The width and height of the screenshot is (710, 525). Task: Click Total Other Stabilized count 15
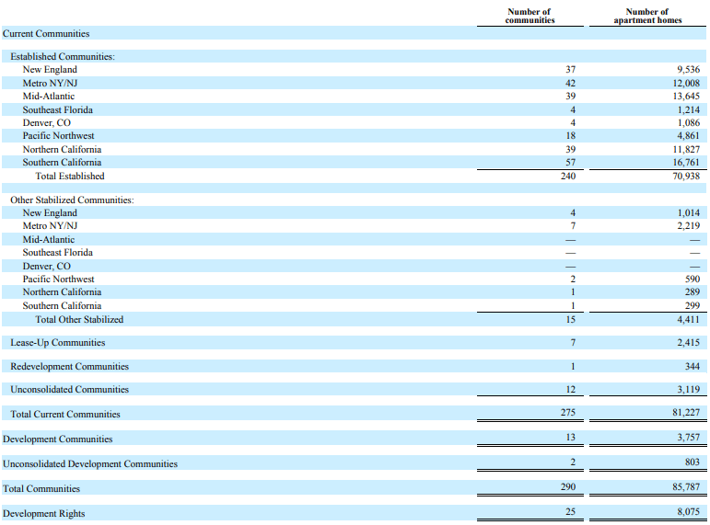[x=571, y=319]
